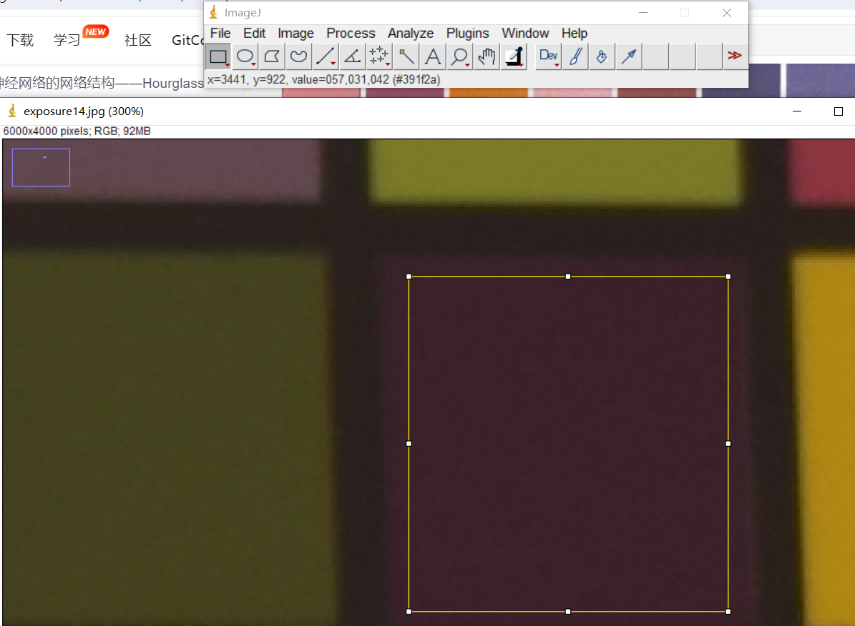Select the Hand scrolling tool
855x626 pixels.
[x=487, y=56]
